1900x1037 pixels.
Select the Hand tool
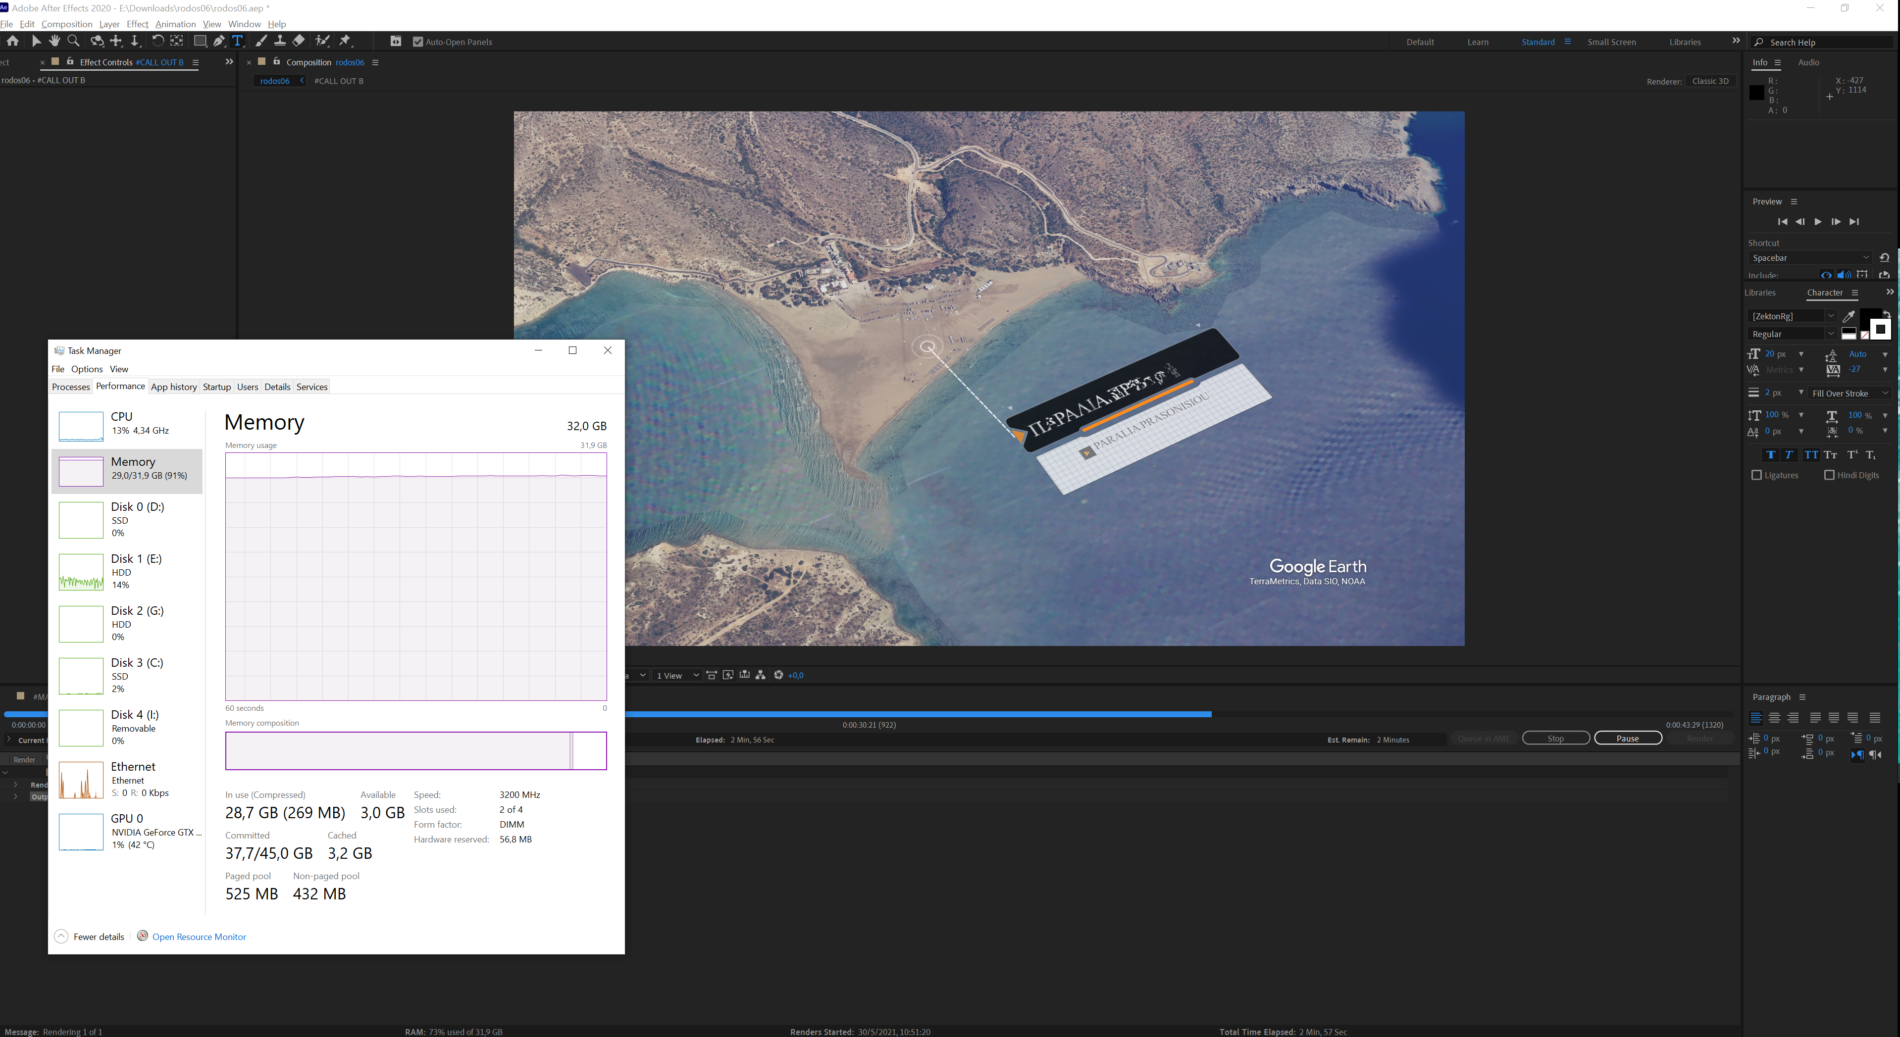(54, 41)
